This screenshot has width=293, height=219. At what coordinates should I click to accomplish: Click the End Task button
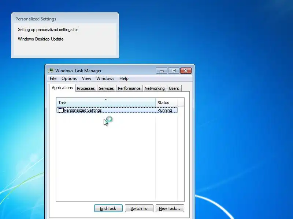(108, 208)
